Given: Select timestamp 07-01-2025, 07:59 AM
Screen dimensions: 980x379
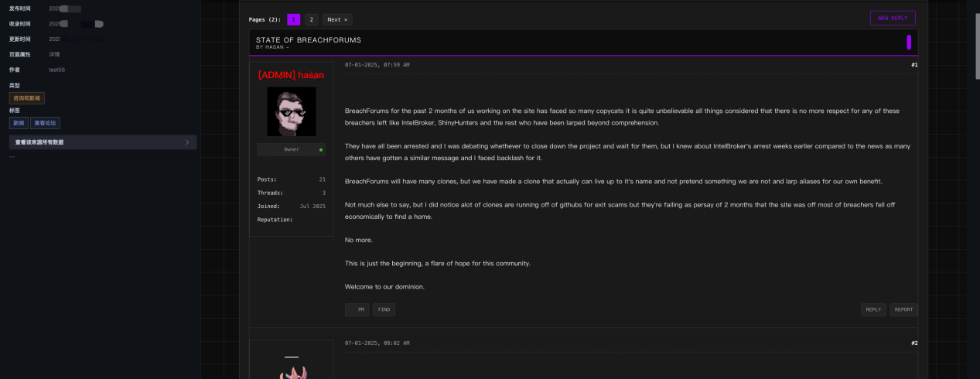Looking at the screenshot, I should click(x=377, y=65).
